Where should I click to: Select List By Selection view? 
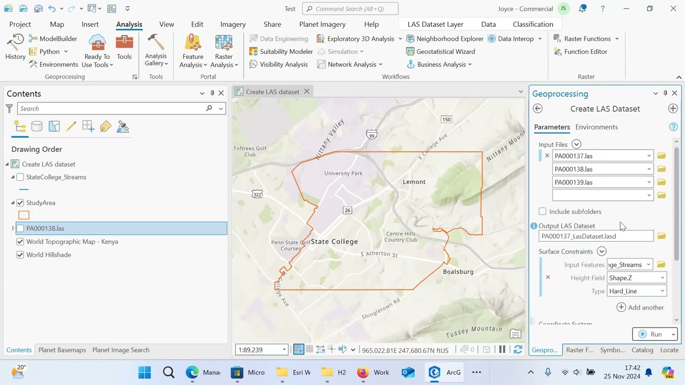(x=54, y=127)
